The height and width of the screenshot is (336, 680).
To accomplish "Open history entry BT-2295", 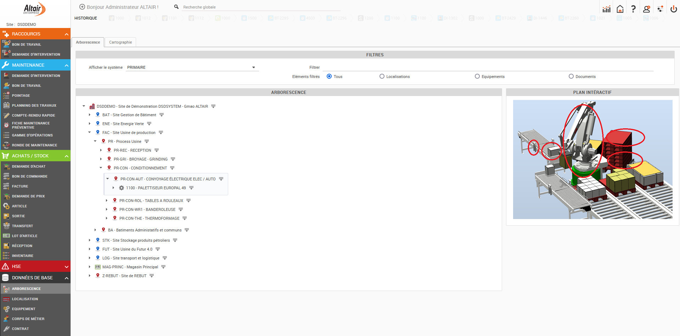I will pos(278,18).
